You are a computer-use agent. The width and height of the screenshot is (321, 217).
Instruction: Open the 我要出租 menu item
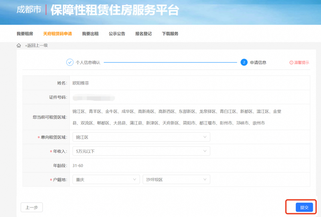pyautogui.click(x=90, y=34)
